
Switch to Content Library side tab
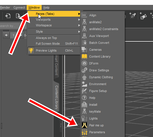coord(57,97)
